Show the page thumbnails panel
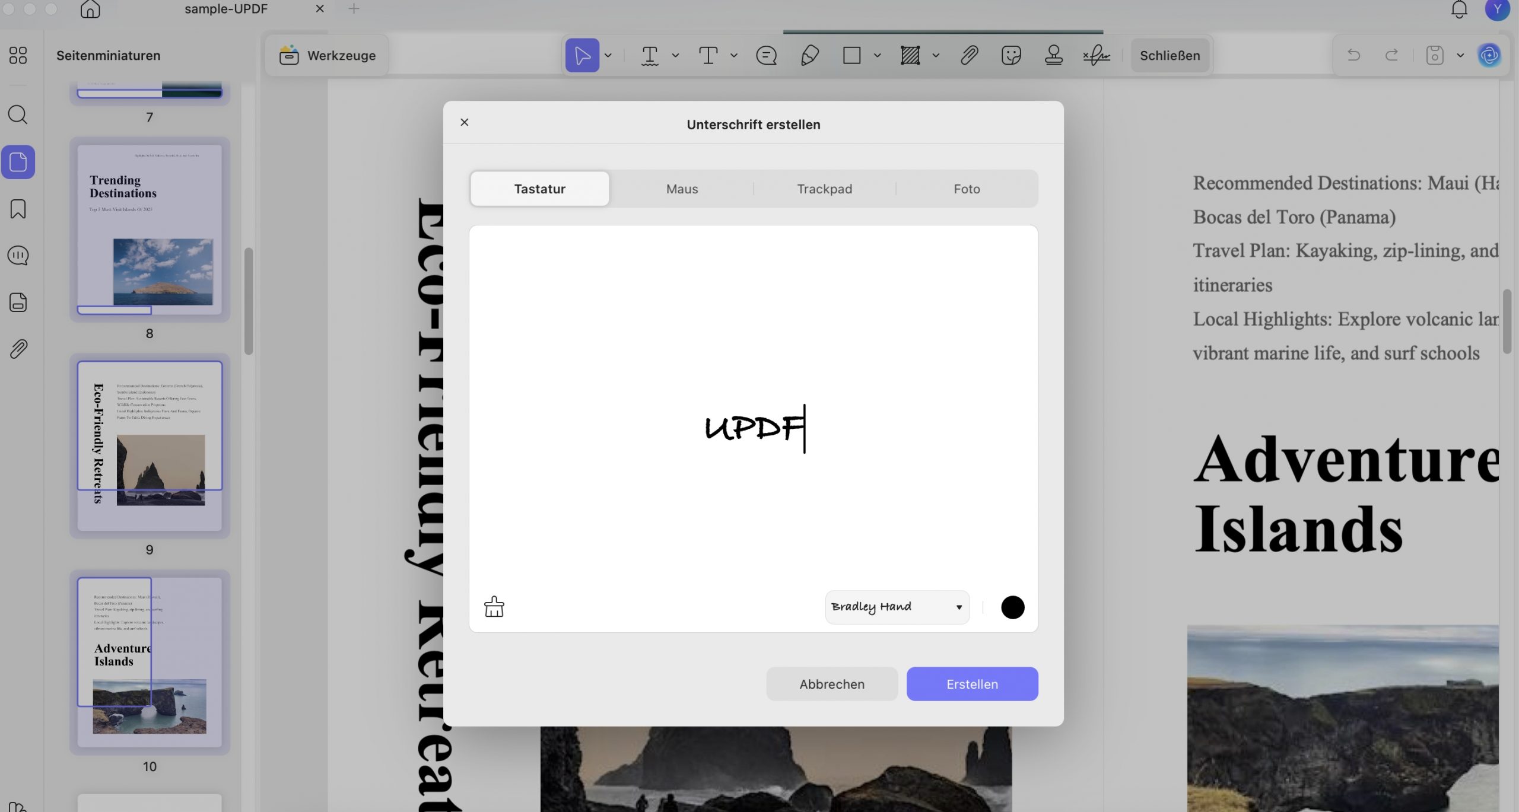Image resolution: width=1519 pixels, height=812 pixels. 18,162
